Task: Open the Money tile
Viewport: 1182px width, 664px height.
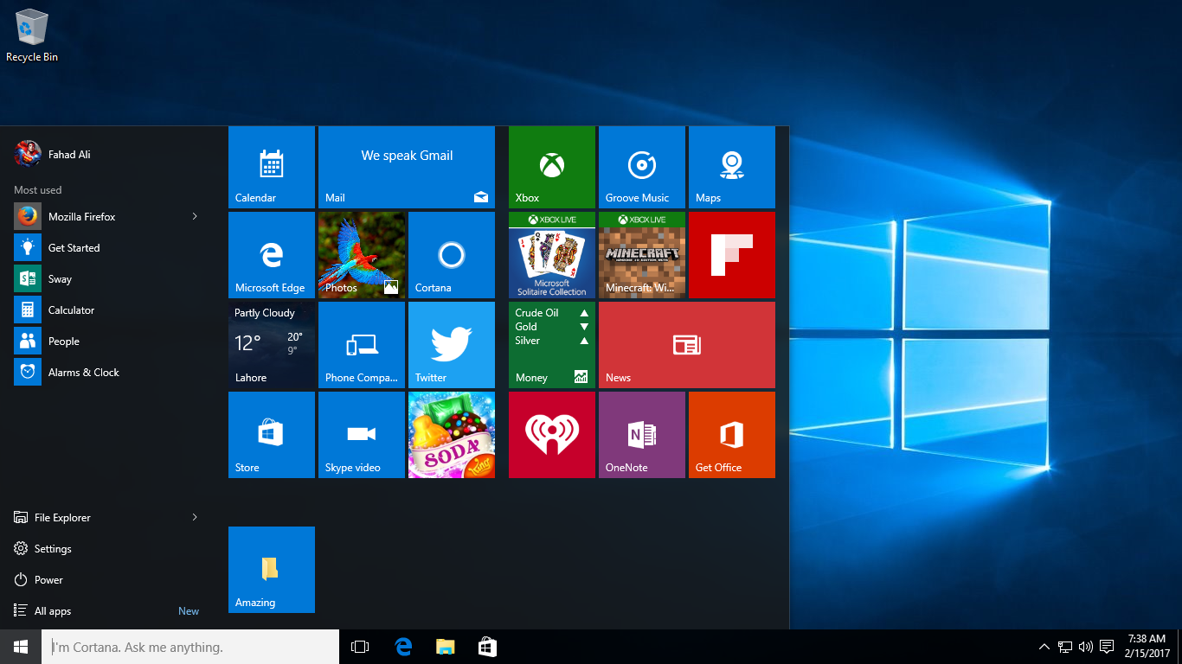Action: [552, 345]
